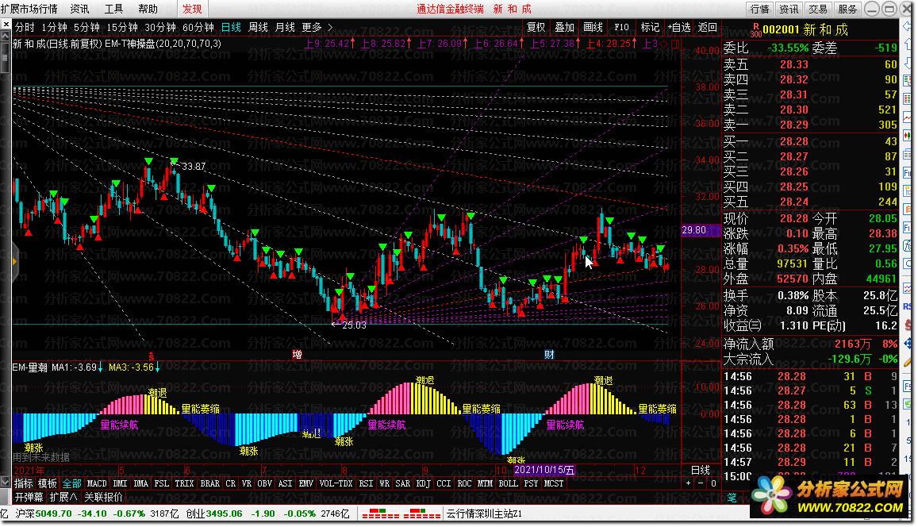Switch to 周线 period

258,27
